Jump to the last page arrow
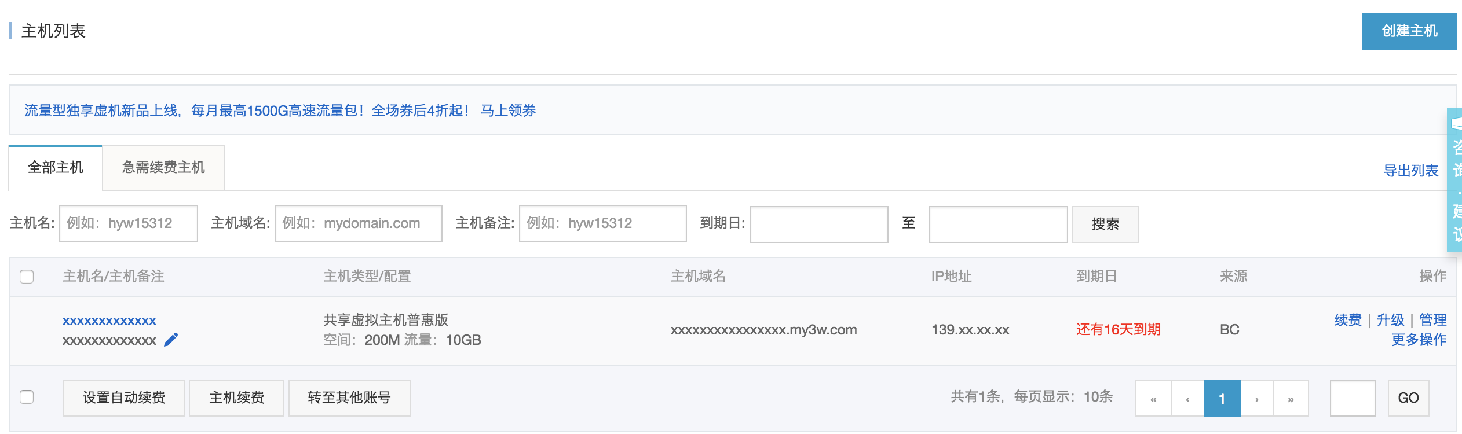 [1291, 398]
